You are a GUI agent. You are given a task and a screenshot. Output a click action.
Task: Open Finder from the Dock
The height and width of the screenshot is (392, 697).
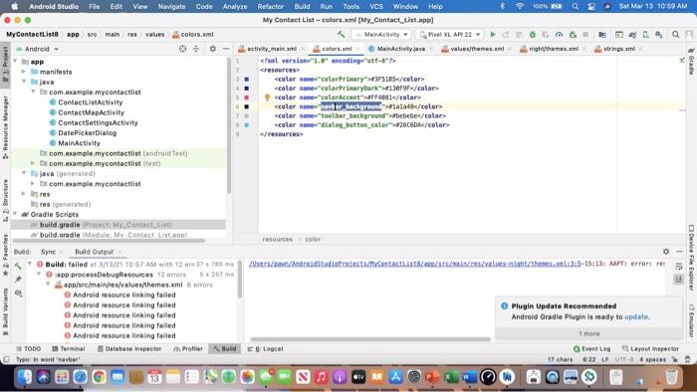click(25, 377)
